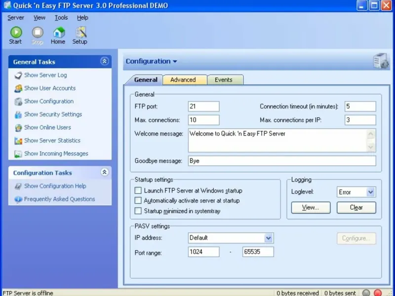The image size is (395, 296).
Task: Click the Show Incoming Messages icon
Action: (x=18, y=154)
